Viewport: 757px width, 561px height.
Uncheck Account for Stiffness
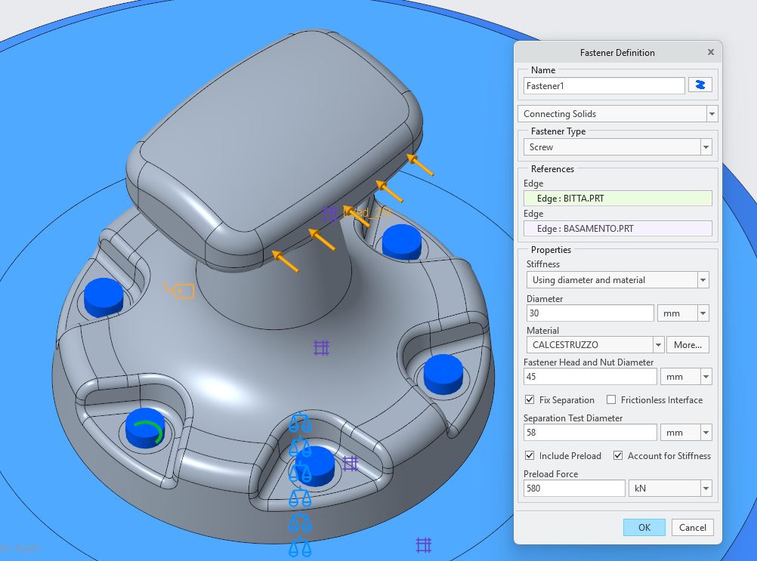617,455
